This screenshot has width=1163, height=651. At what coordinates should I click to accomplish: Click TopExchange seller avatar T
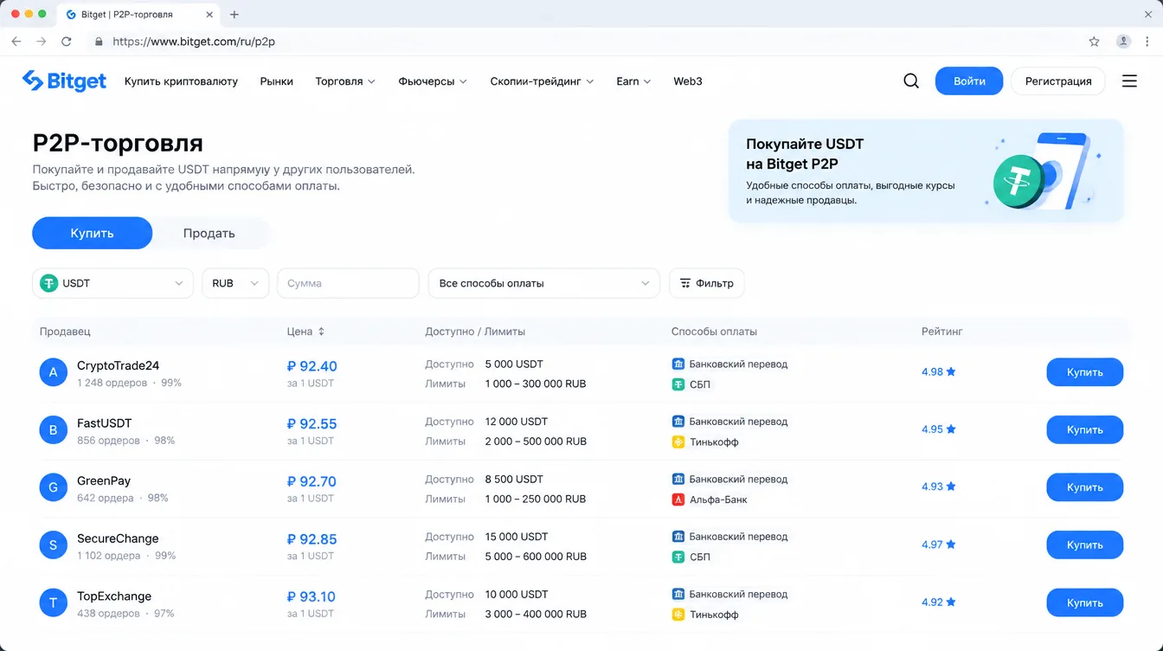pyautogui.click(x=53, y=603)
